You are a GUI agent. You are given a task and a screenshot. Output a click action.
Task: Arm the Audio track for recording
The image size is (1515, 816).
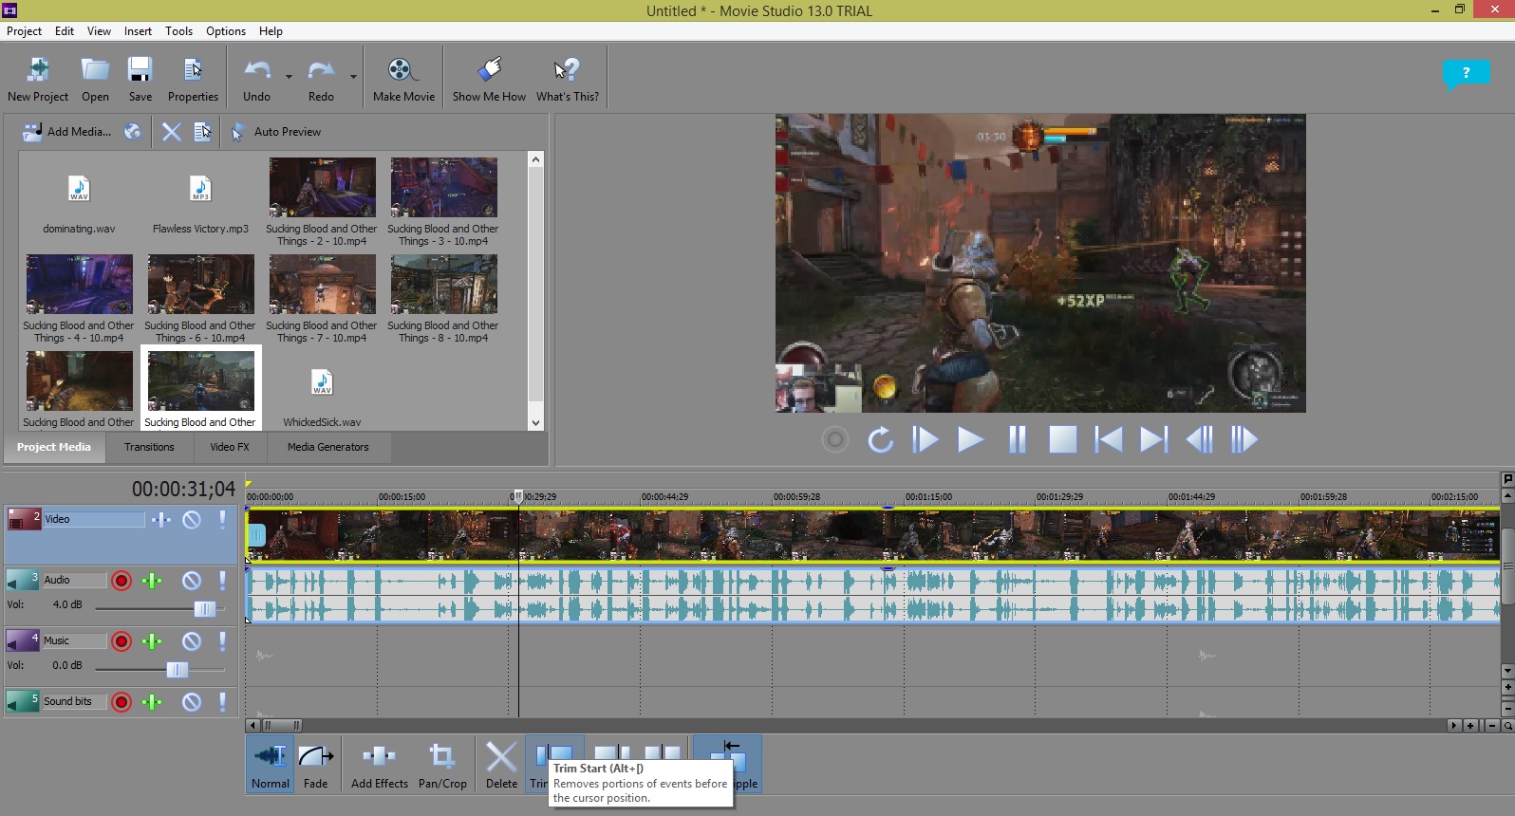[x=121, y=581]
